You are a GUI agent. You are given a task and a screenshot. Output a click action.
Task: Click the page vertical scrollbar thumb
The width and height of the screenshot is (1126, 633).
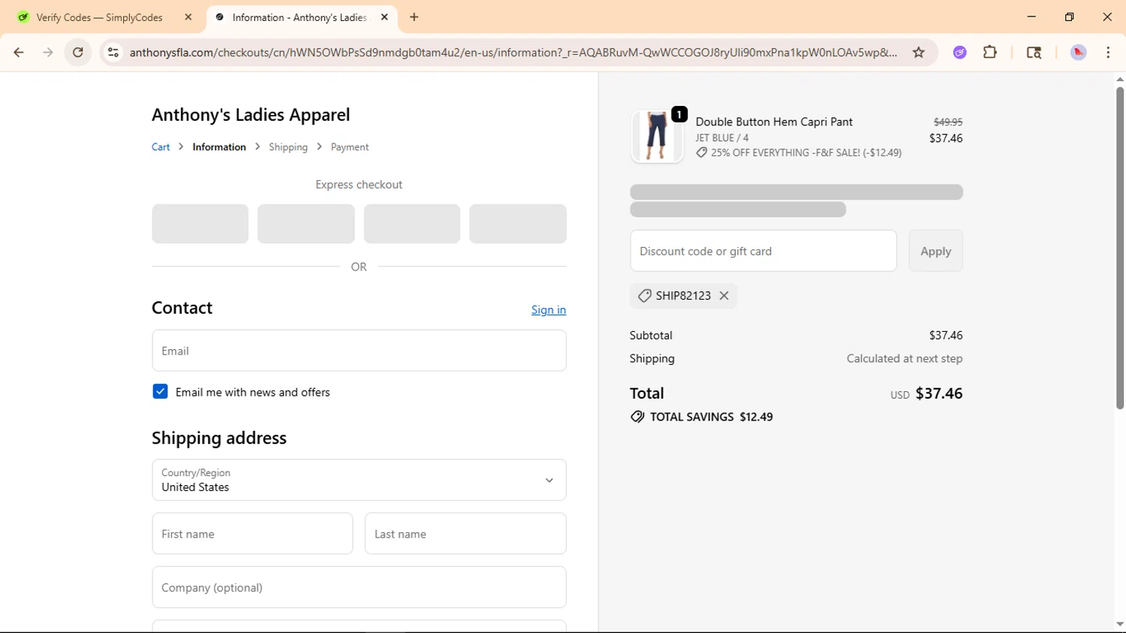(x=1120, y=248)
